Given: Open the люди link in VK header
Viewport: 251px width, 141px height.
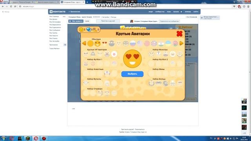Looking at the screenshot, I should click(x=151, y=12).
